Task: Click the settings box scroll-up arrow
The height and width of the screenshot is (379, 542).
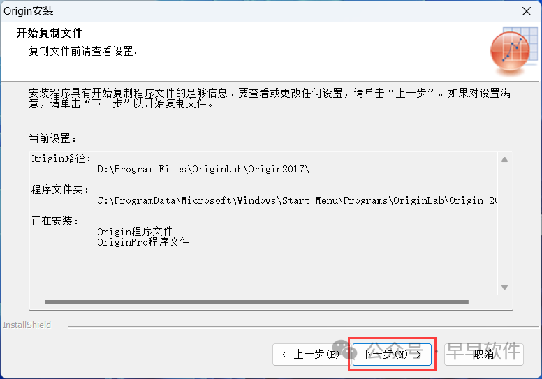Action: click(505, 160)
